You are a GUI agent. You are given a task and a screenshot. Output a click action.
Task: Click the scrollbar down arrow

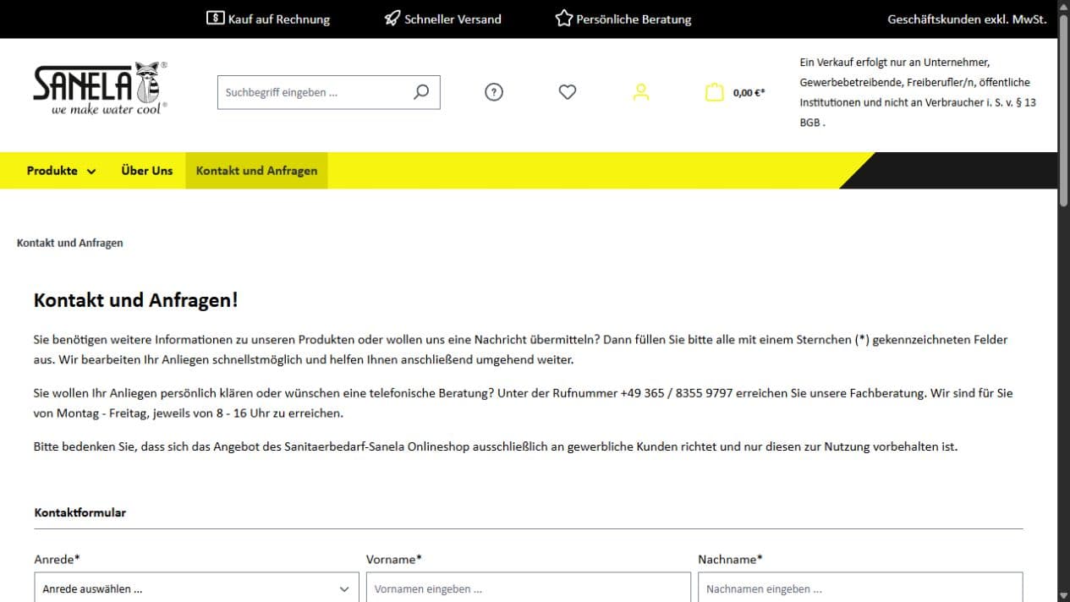[x=1063, y=595]
